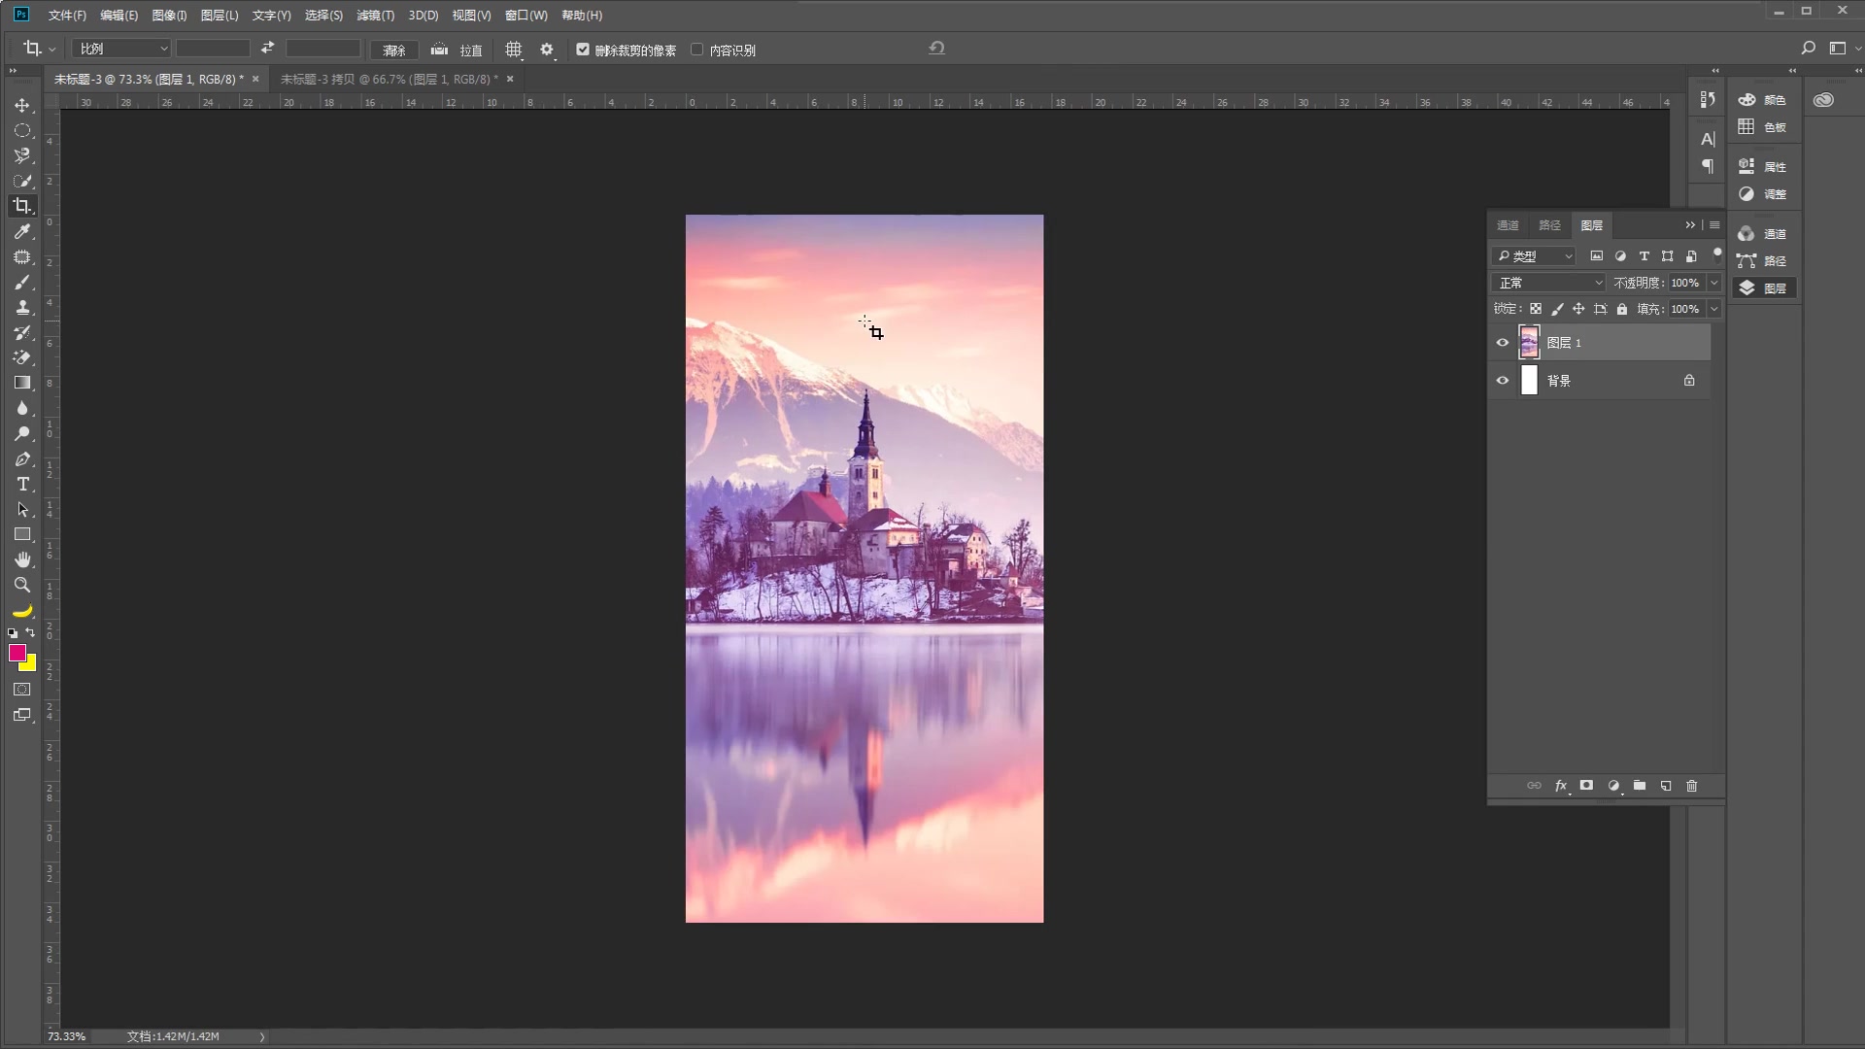
Task: Toggle visibility of 图层1 layer
Action: (1503, 342)
